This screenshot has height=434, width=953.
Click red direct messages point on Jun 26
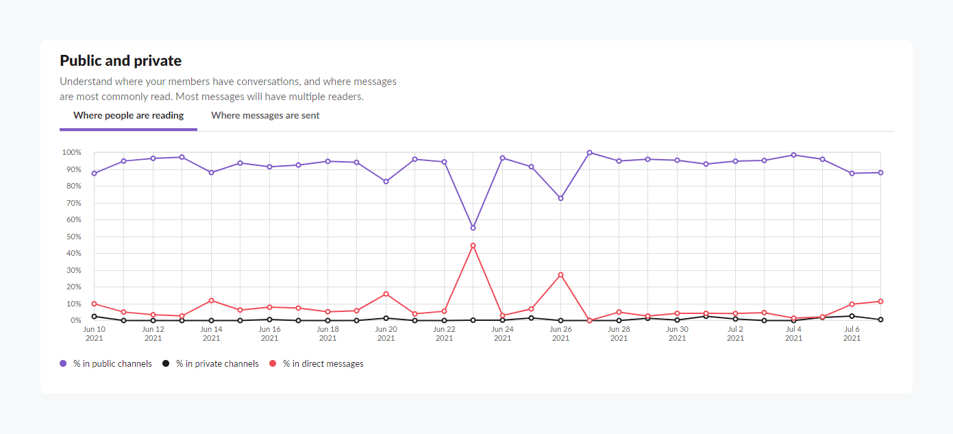click(x=560, y=275)
